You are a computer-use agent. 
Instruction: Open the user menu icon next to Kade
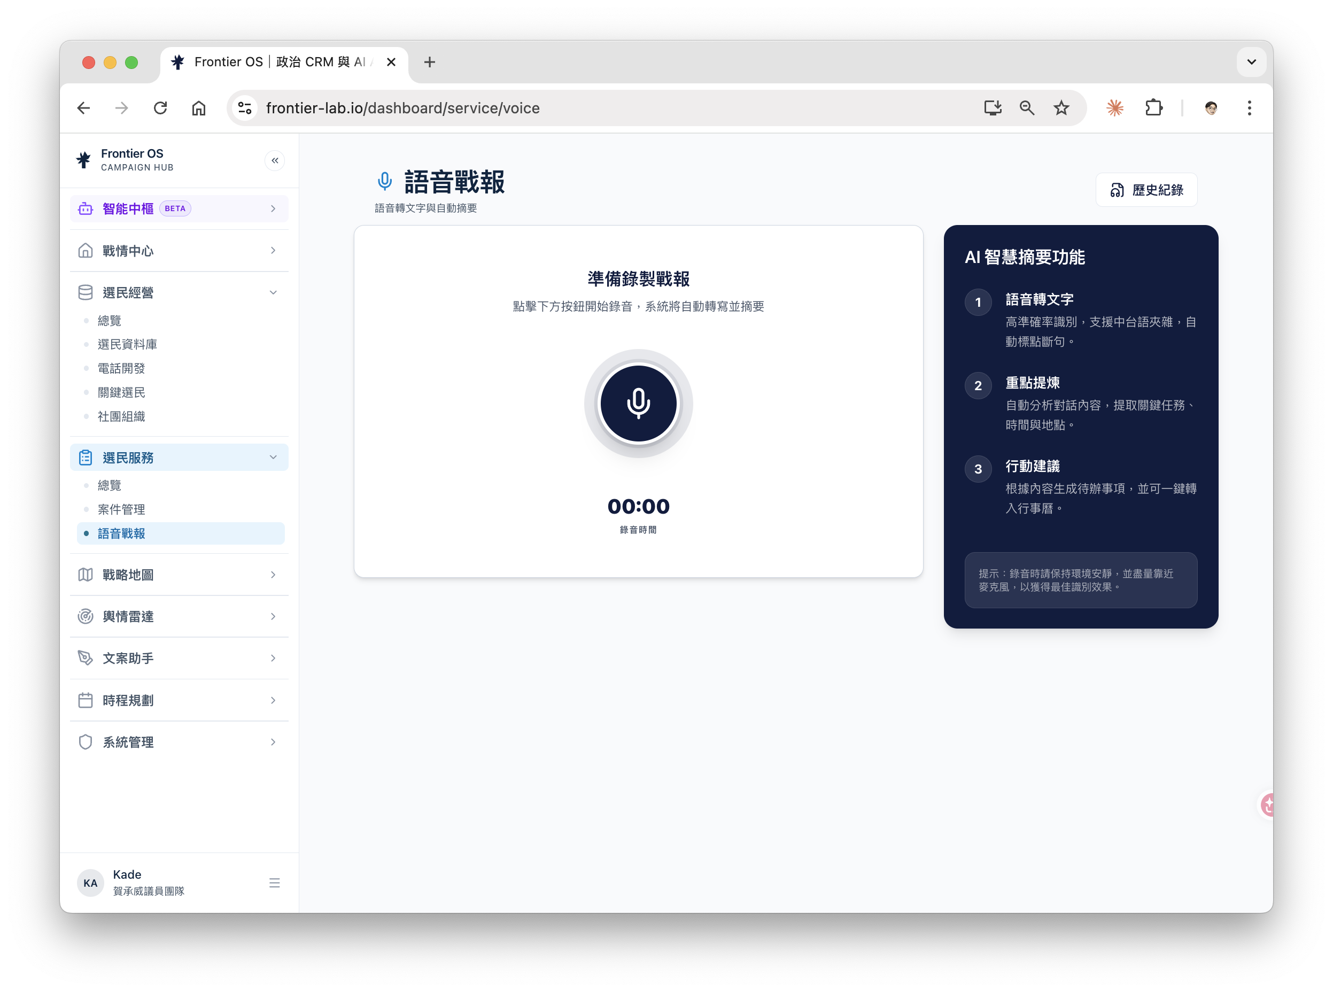(x=274, y=883)
